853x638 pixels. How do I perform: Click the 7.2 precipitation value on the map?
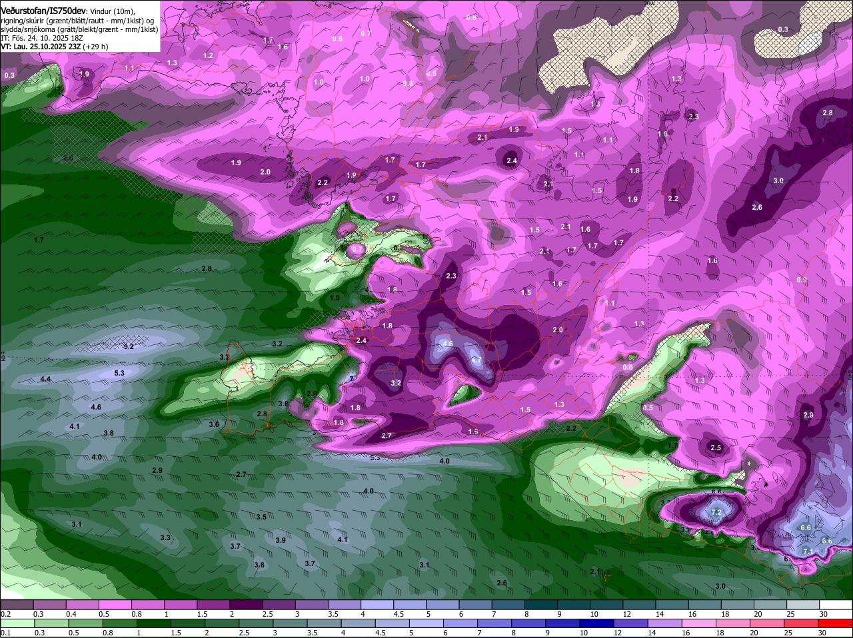click(716, 512)
